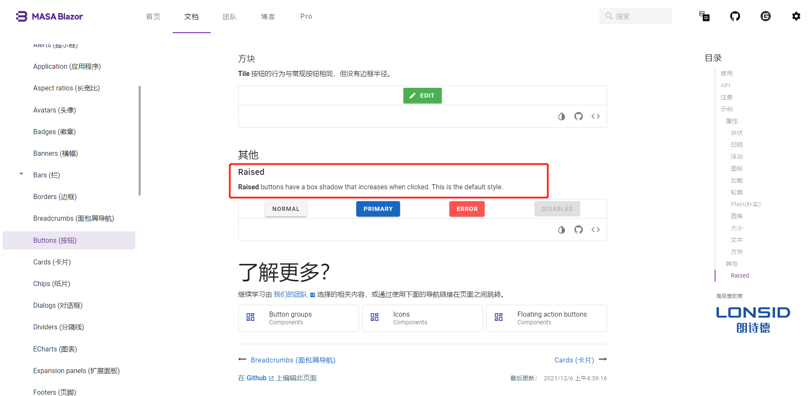Click the PRIMARY button in the Raised example

(378, 208)
